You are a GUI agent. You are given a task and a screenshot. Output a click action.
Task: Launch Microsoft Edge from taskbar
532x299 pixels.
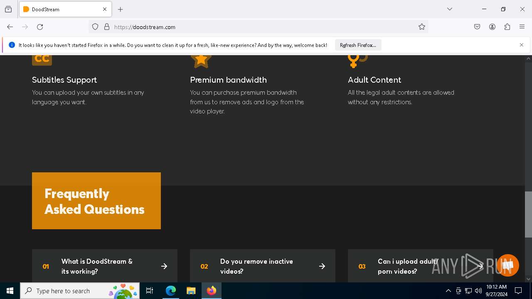tap(171, 291)
